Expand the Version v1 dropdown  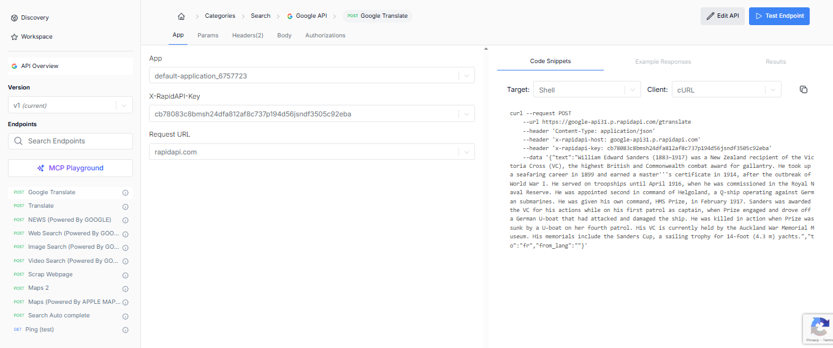pyautogui.click(x=70, y=105)
